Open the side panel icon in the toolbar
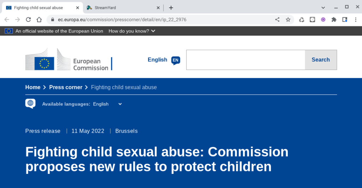 [x=345, y=20]
